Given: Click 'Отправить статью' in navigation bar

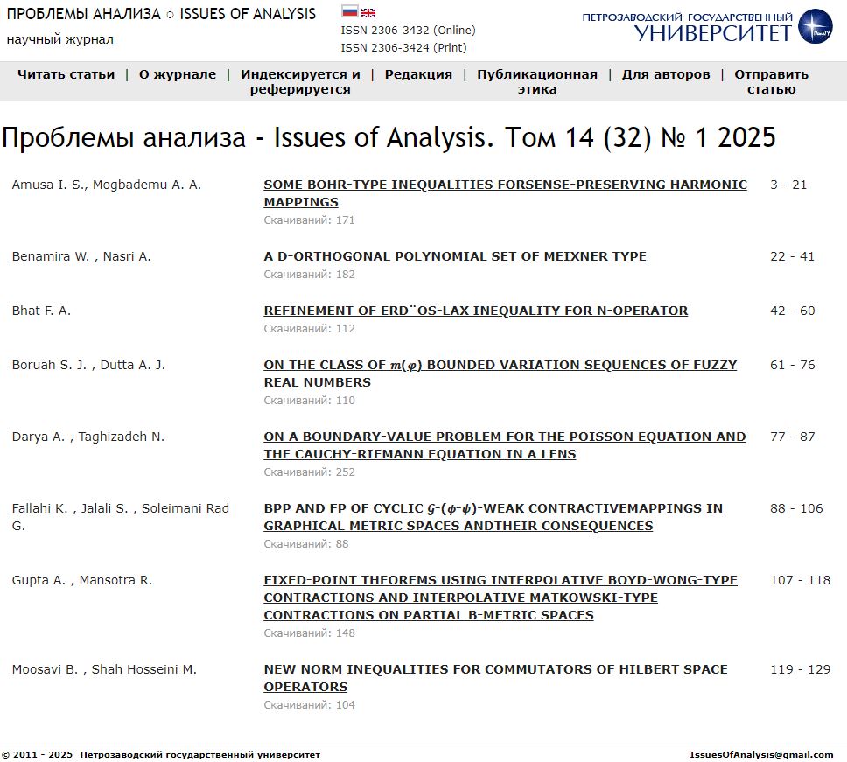Looking at the screenshot, I should pos(771,81).
